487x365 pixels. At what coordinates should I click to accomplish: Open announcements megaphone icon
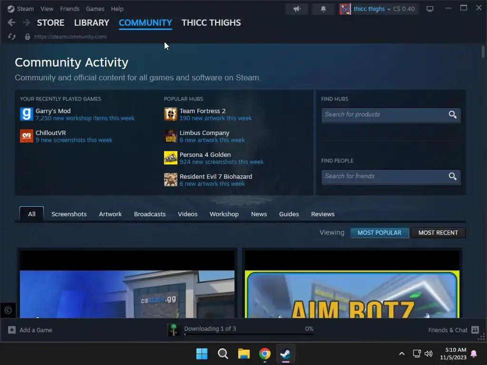coord(297,9)
